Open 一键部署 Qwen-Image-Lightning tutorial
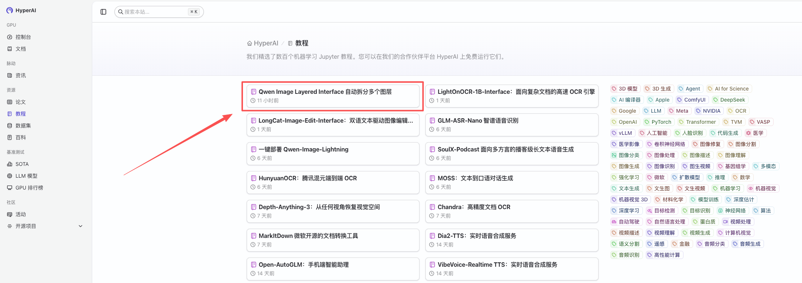 click(x=333, y=154)
